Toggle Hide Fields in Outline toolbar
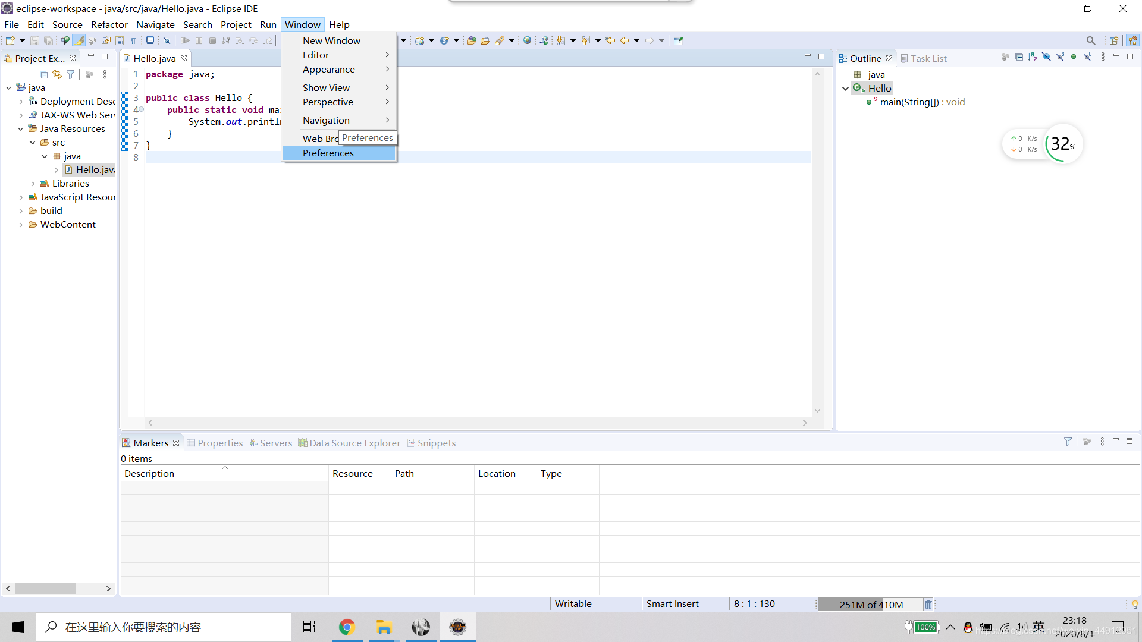Image resolution: width=1142 pixels, height=642 pixels. point(1046,57)
